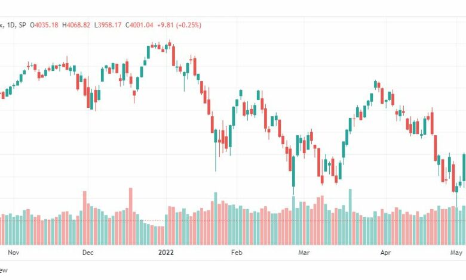Click the highest candle near early January 2022
Image resolution: width=466 pixels, height=280 pixels.
(170, 44)
